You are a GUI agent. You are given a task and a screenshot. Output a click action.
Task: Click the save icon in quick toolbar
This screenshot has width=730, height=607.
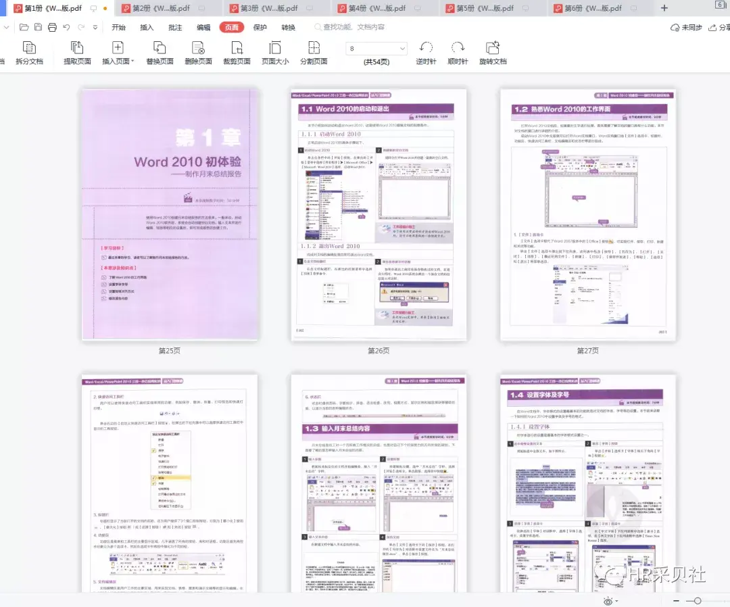coord(38,28)
